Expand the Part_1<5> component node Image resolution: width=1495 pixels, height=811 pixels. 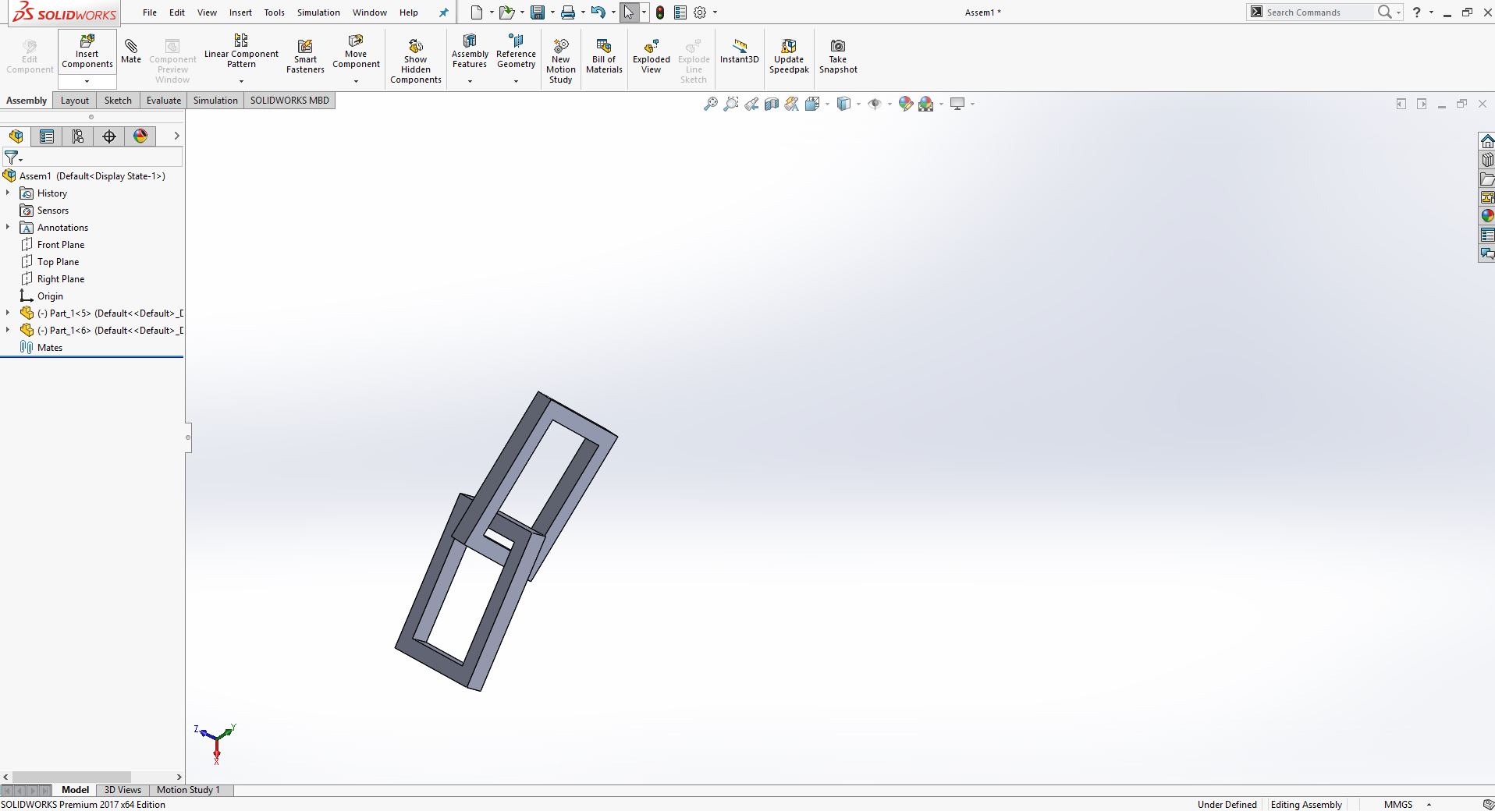(x=8, y=313)
